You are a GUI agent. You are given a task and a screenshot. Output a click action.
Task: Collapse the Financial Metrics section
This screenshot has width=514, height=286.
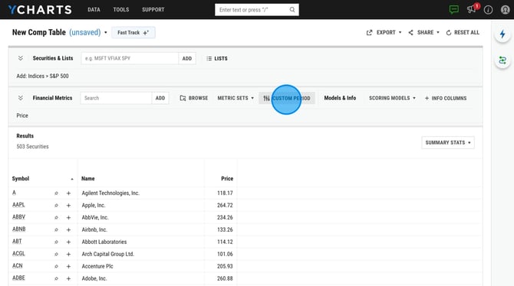click(x=20, y=98)
